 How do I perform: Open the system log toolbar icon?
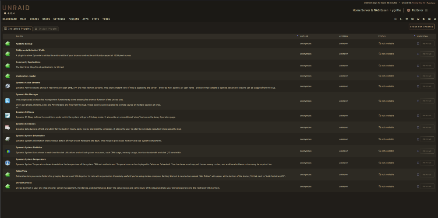click(x=424, y=19)
